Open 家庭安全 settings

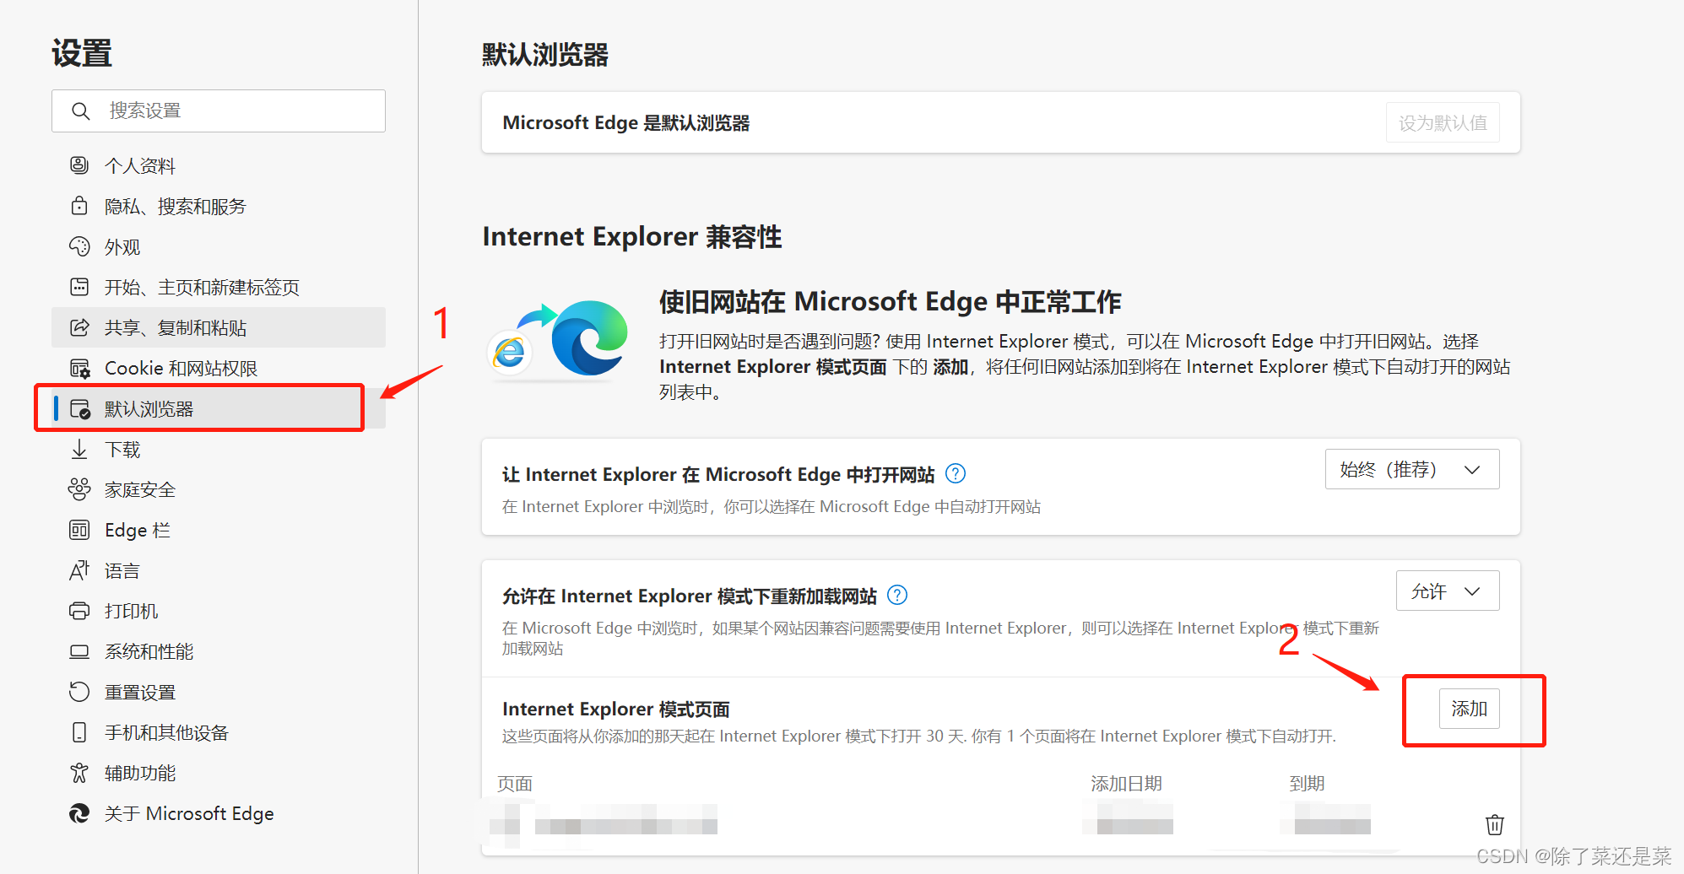[219, 489]
